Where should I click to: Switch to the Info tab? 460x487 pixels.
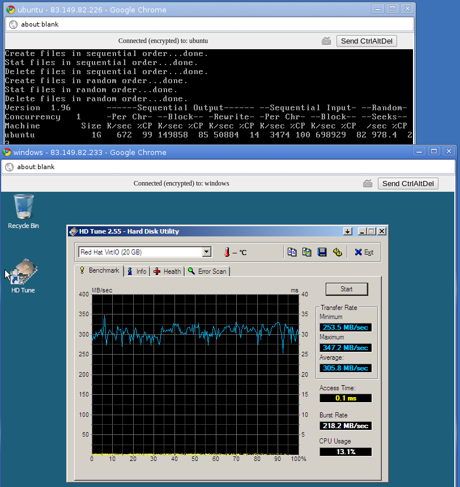click(x=137, y=271)
